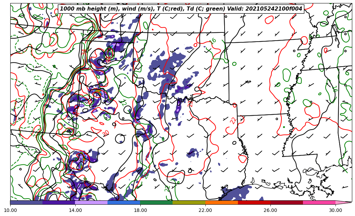Select the dark slate 10–12 colorbar segment
The image size is (355, 216).
[26, 202]
